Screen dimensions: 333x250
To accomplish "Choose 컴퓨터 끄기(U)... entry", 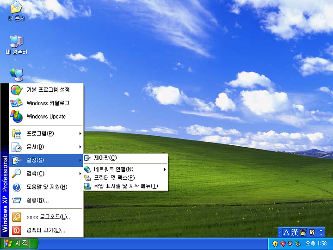I will point(46,230).
